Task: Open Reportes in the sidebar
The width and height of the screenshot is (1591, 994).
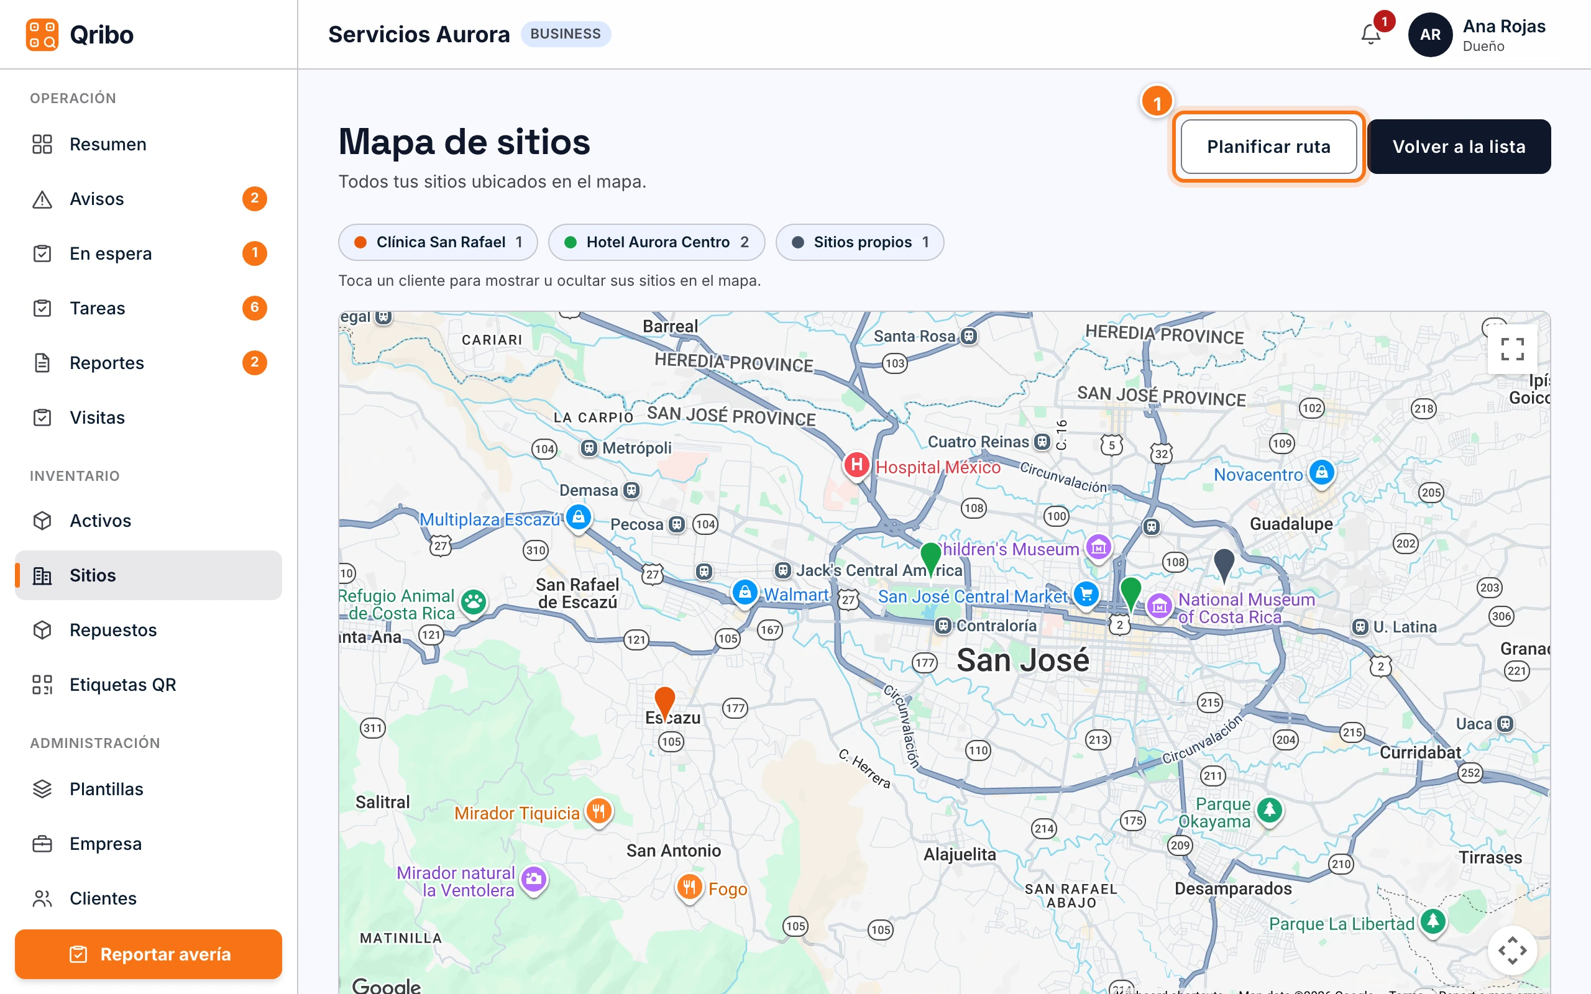Action: tap(149, 362)
